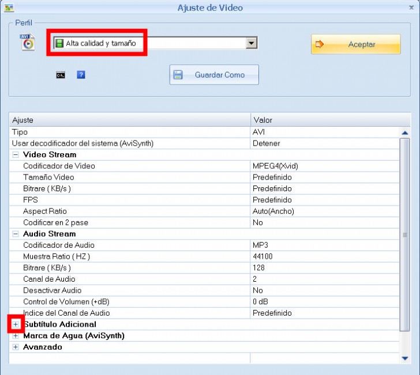Collapse the Video Stream section

[x=16, y=154]
